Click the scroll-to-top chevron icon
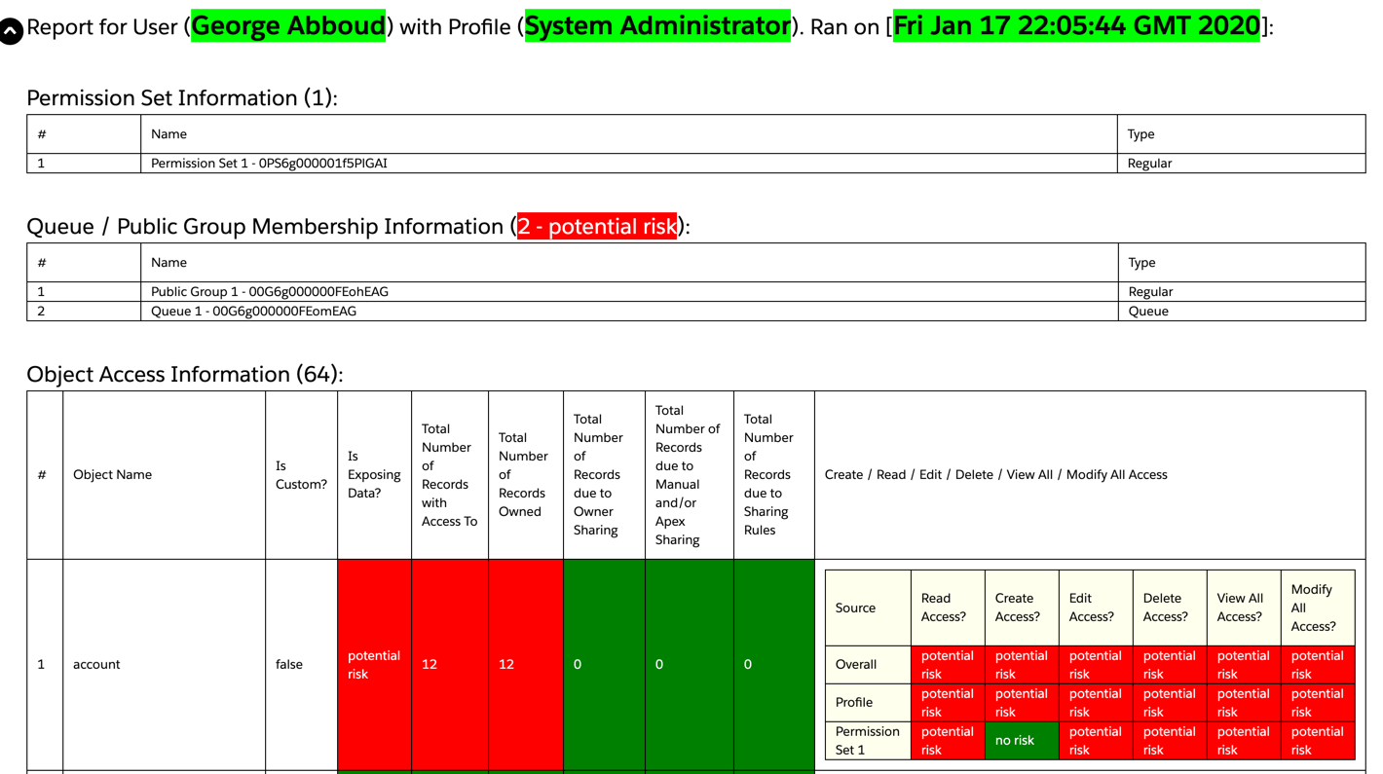This screenshot has height=774, width=1383. 11,29
